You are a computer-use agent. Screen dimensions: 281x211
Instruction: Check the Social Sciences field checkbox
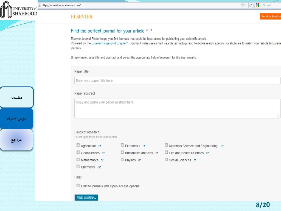(x=166, y=159)
